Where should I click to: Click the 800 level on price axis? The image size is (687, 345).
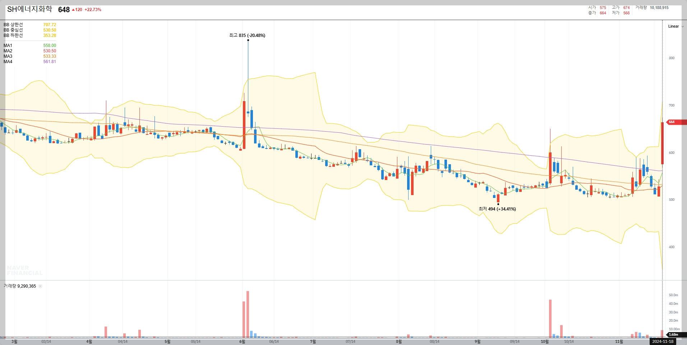[672, 58]
